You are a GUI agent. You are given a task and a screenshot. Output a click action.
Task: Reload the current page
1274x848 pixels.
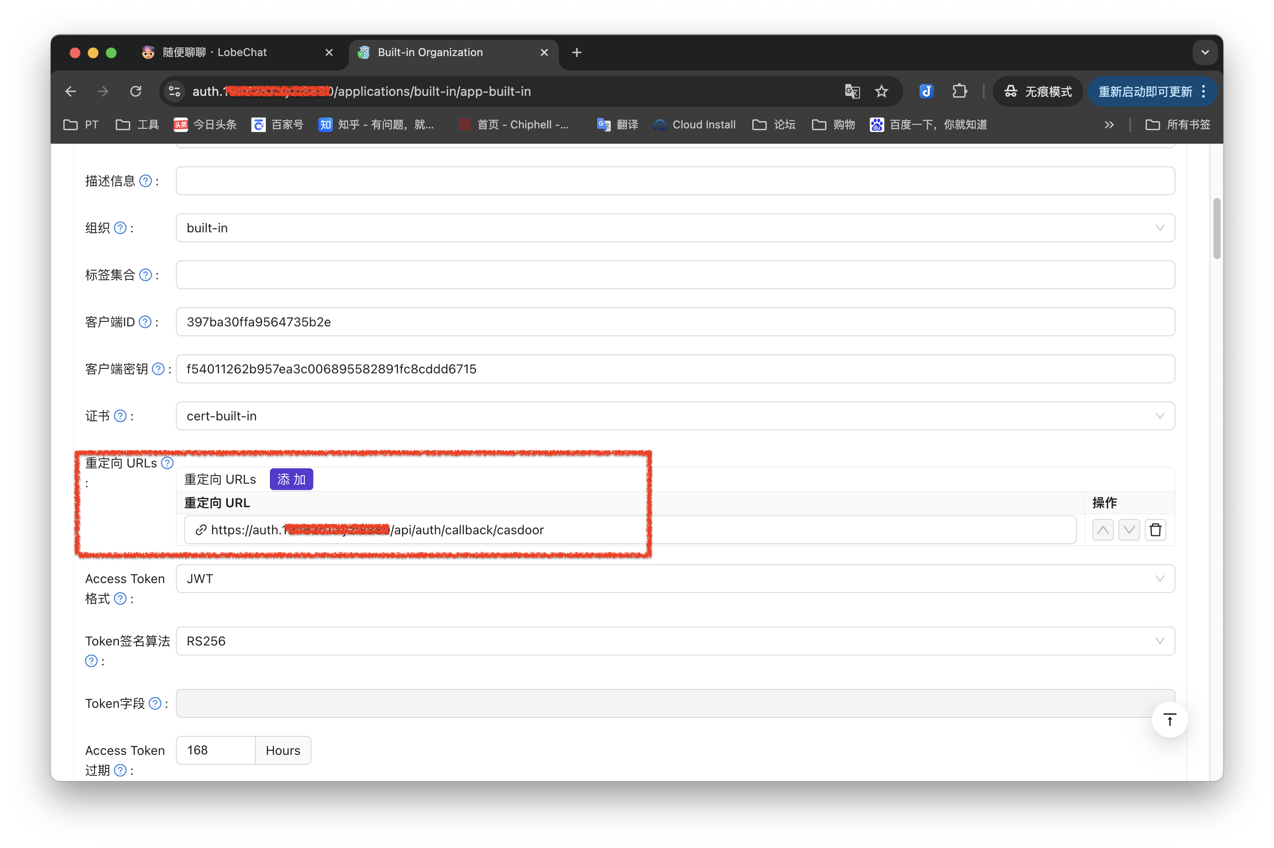[136, 91]
